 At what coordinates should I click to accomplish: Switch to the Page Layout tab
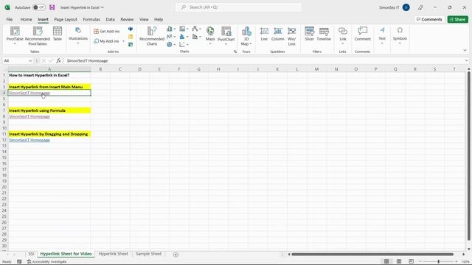[66, 19]
